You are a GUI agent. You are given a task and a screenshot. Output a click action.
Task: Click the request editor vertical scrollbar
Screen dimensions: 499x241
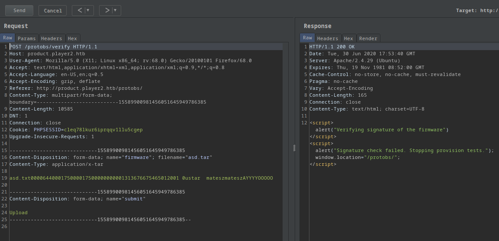pyautogui.click(x=286, y=130)
